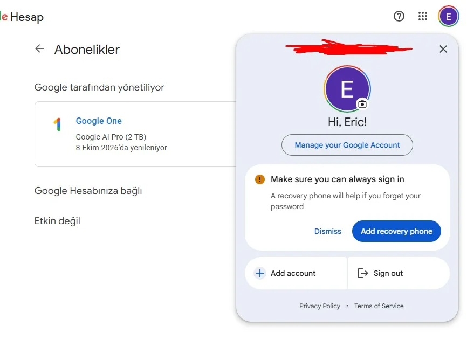Expand the Etkin değil section

tap(57, 221)
